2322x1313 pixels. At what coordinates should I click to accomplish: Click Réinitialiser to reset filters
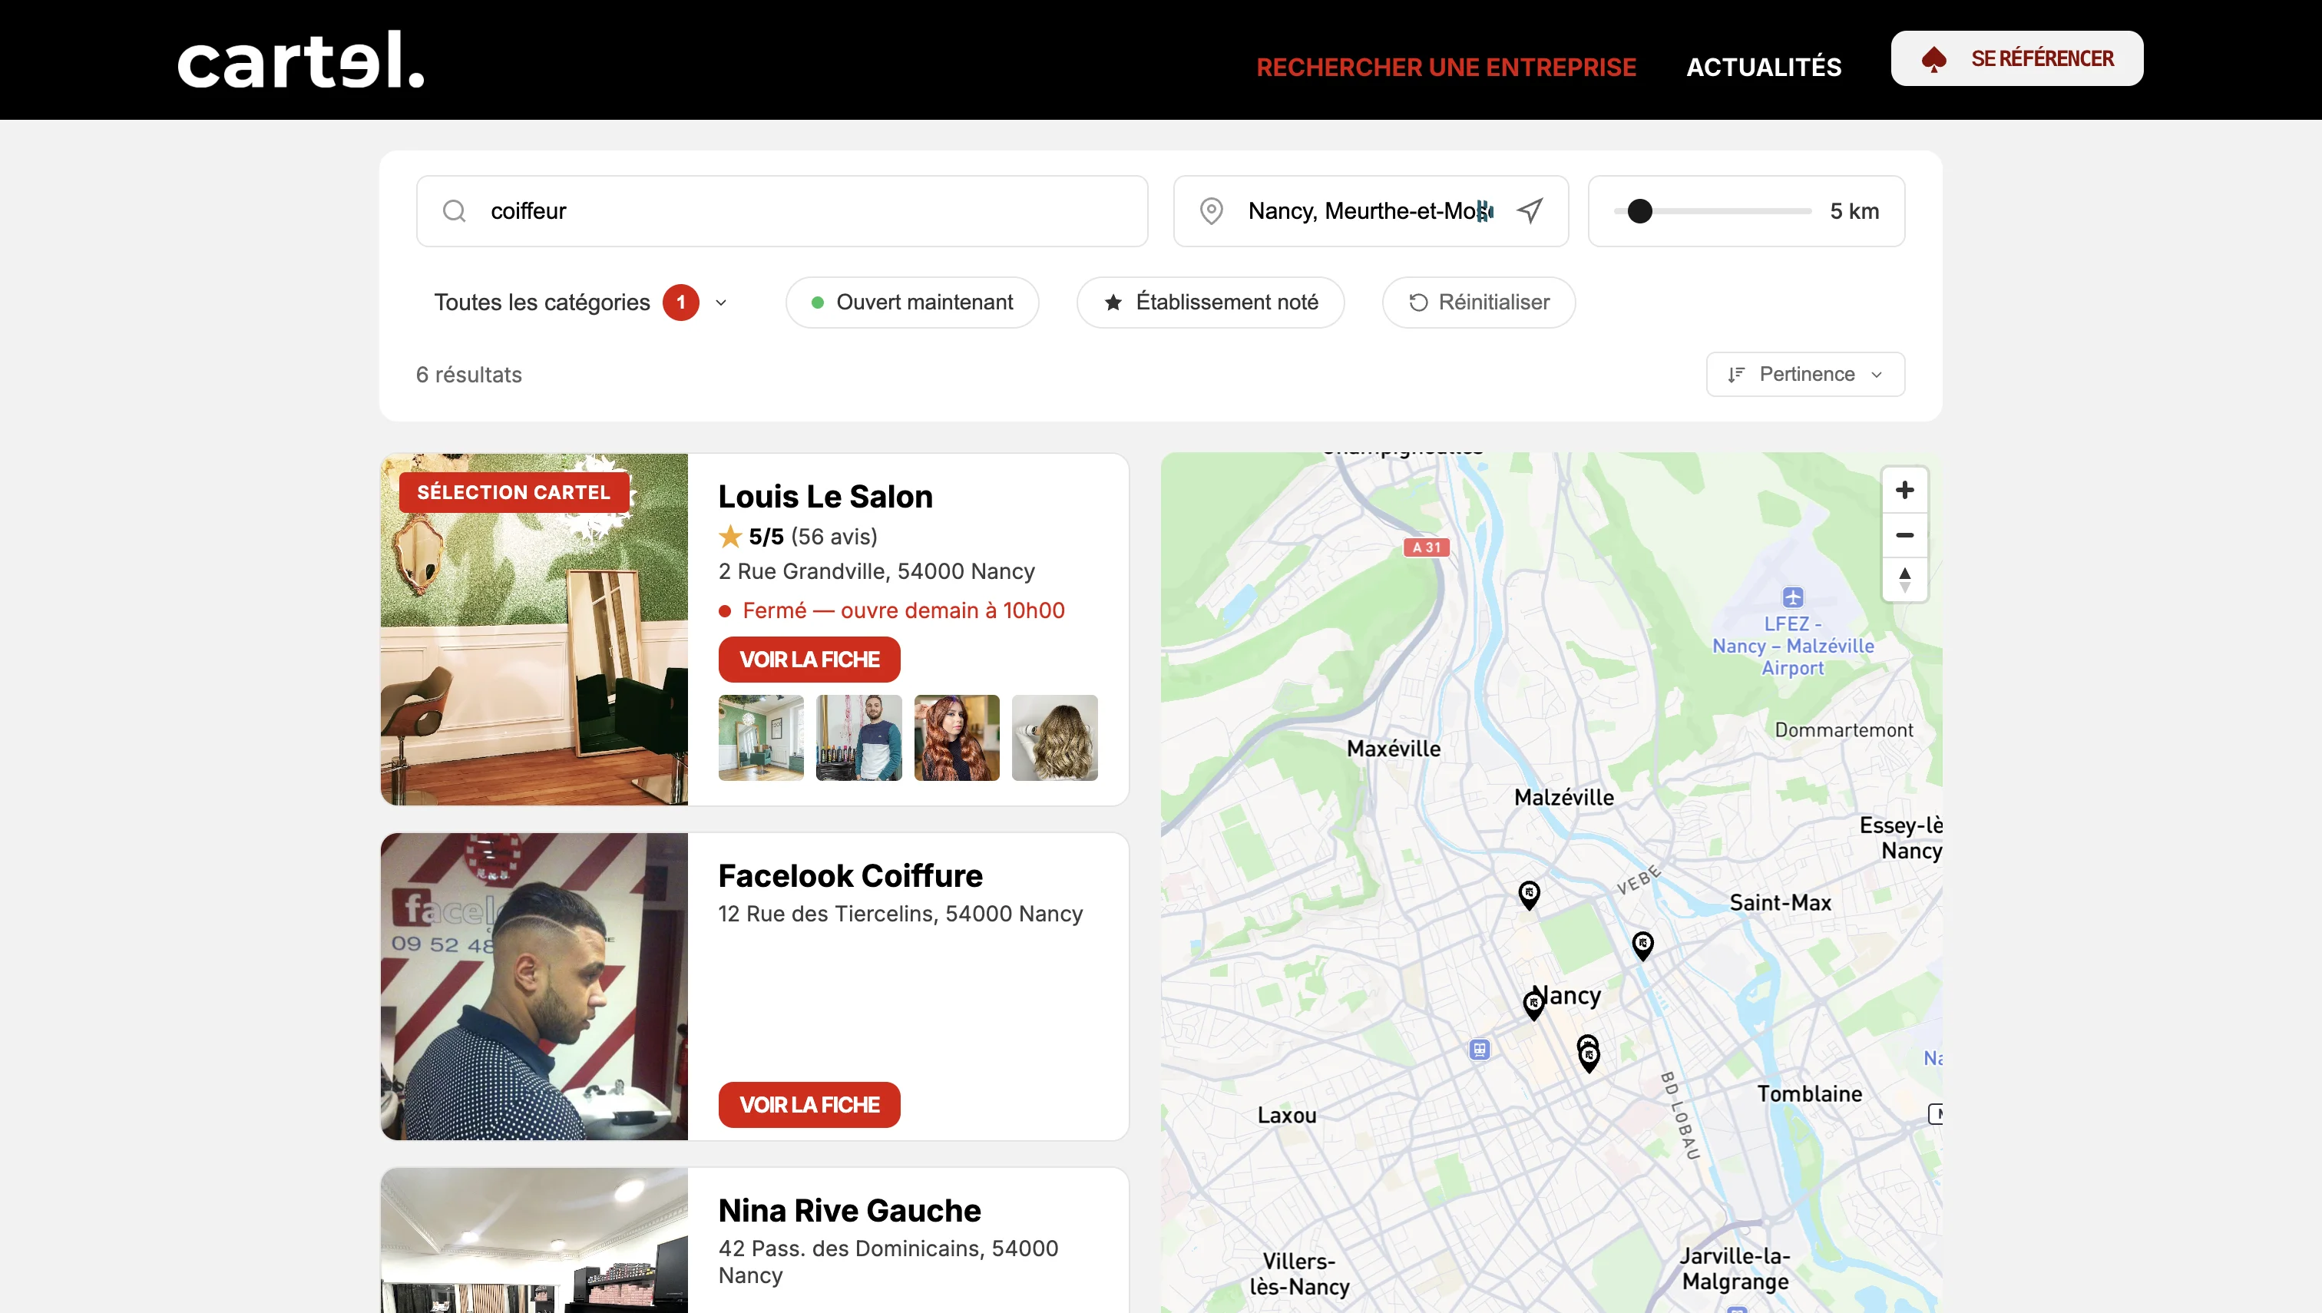tap(1478, 302)
